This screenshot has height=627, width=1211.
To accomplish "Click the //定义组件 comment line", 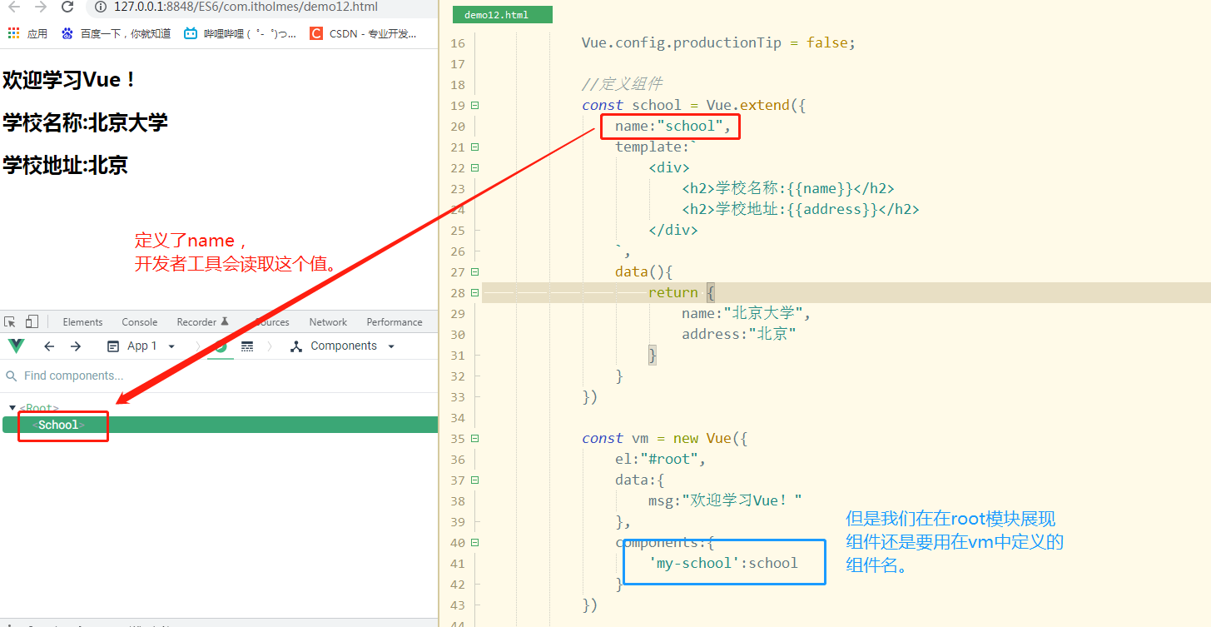I will 622,84.
